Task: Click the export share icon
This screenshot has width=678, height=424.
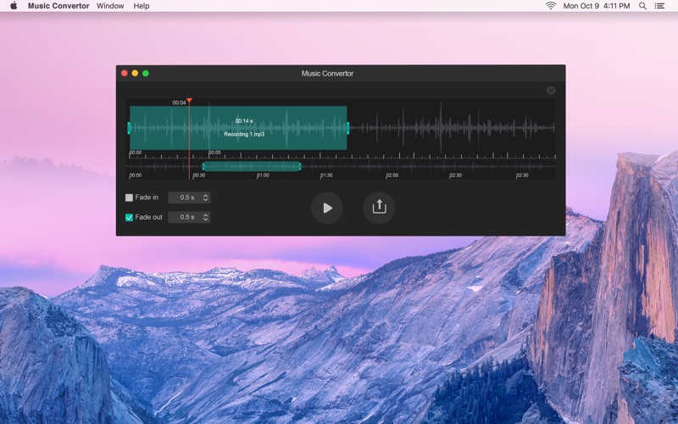Action: tap(379, 208)
